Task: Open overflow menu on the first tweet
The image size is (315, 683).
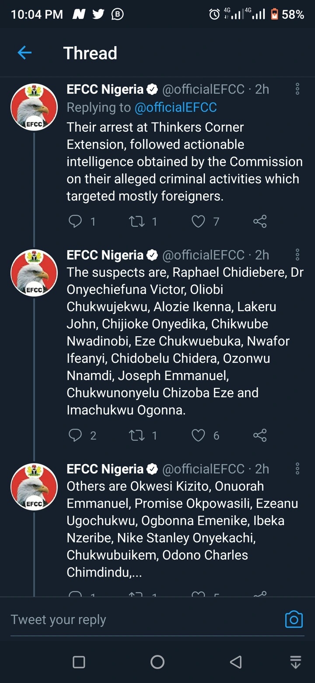Action: (297, 89)
